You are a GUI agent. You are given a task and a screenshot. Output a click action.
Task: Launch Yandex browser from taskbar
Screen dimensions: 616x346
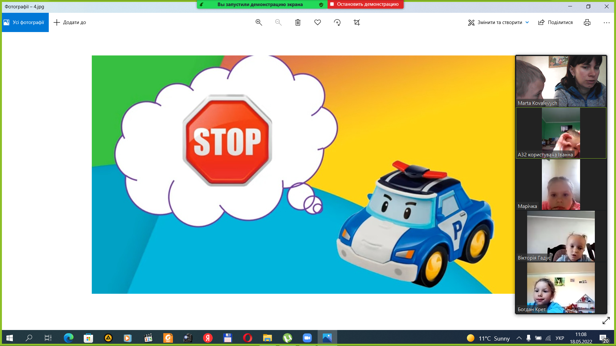pos(208,338)
